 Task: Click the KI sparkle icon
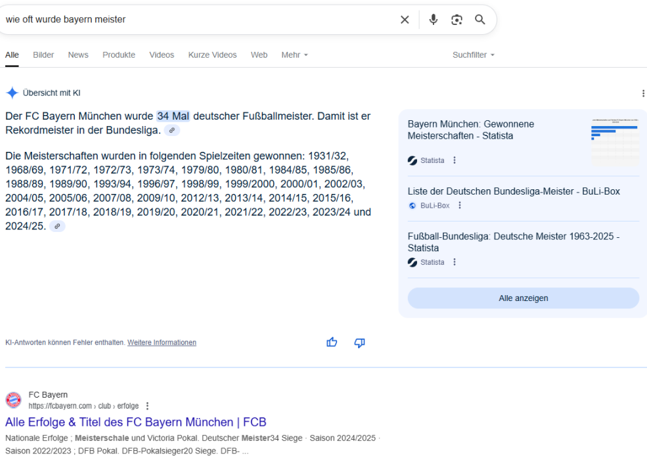[x=11, y=92]
